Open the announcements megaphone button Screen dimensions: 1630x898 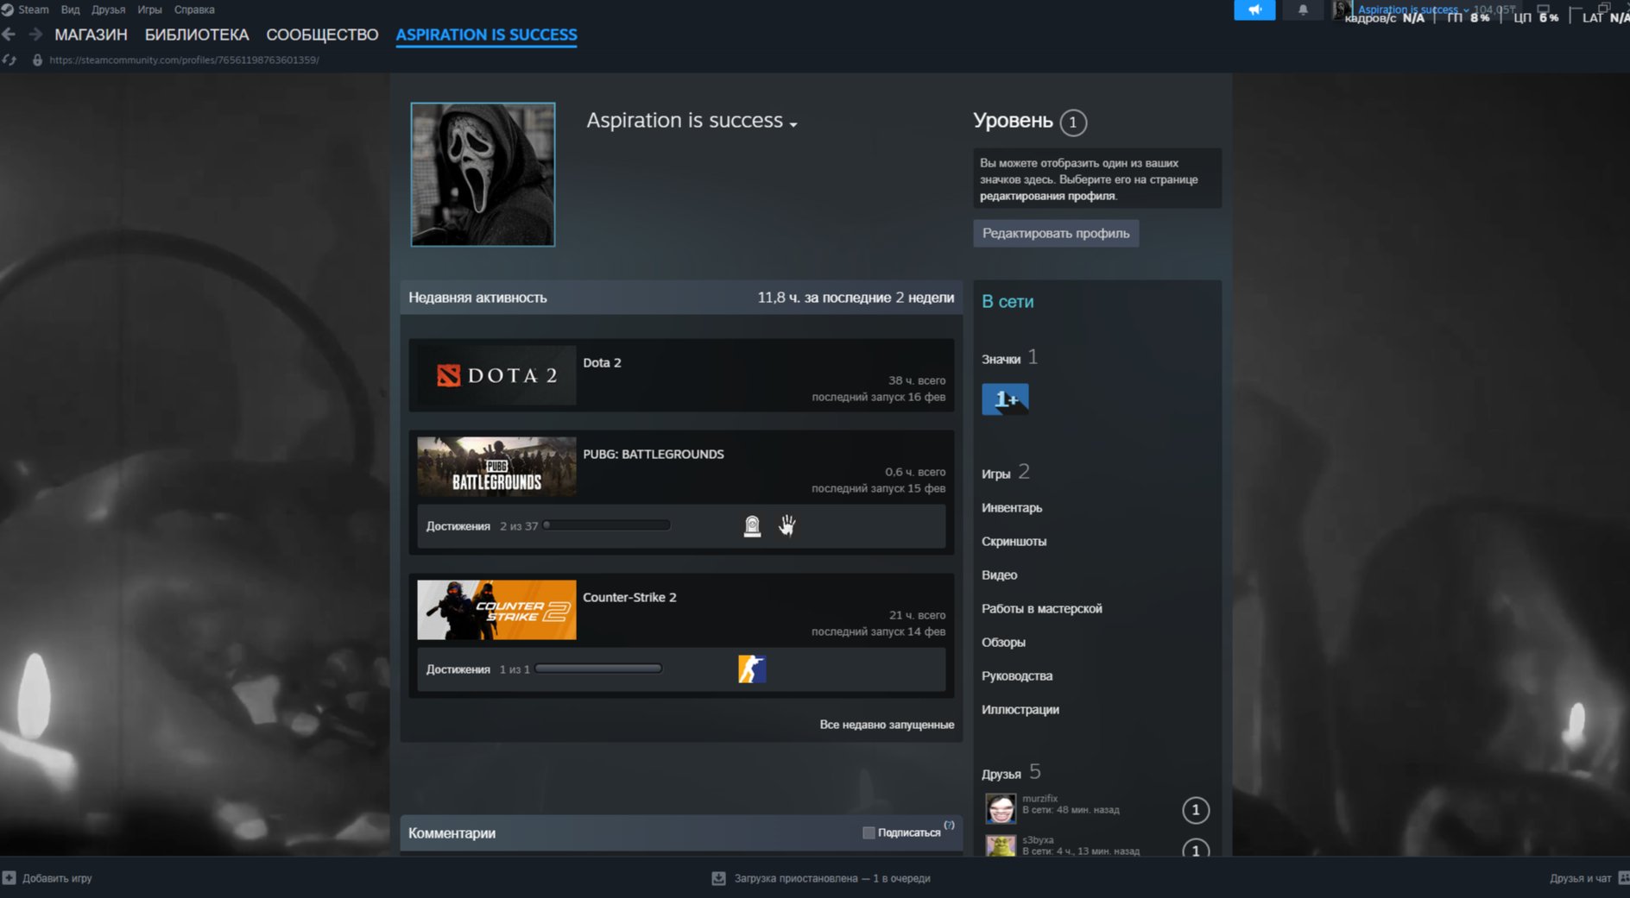(x=1254, y=9)
